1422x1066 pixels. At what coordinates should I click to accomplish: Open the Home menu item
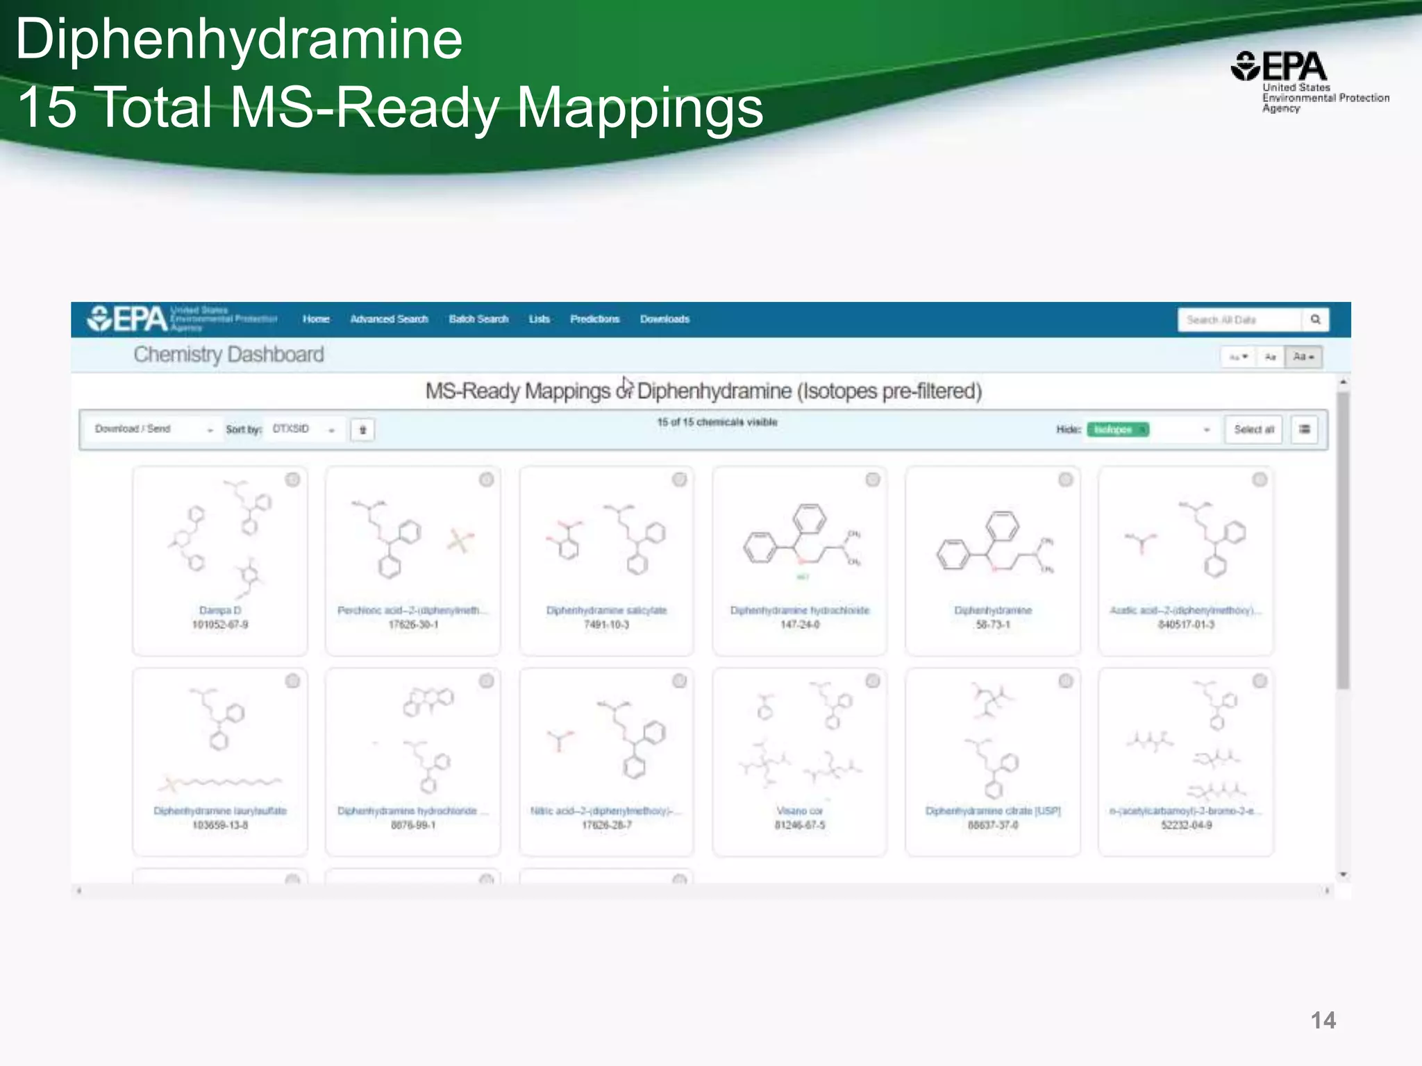[x=316, y=319]
